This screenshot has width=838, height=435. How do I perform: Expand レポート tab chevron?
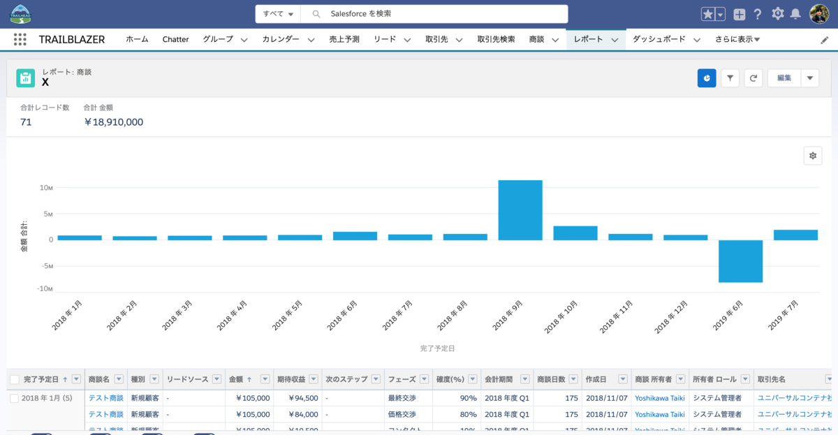pyautogui.click(x=615, y=40)
